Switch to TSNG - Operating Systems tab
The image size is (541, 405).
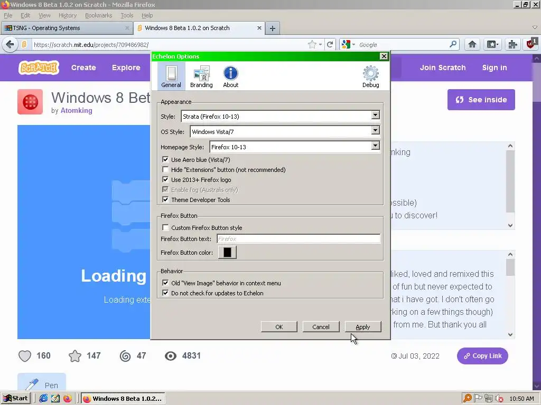tap(67, 28)
